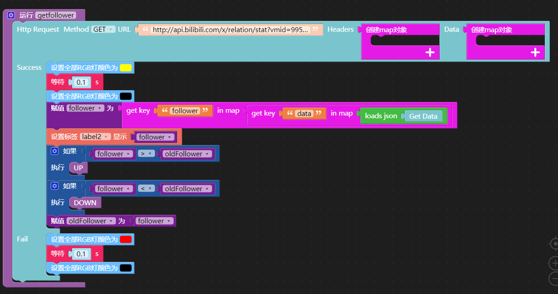Click the 0.1 wait value under Fail
This screenshot has width=558, height=294.
(x=82, y=254)
